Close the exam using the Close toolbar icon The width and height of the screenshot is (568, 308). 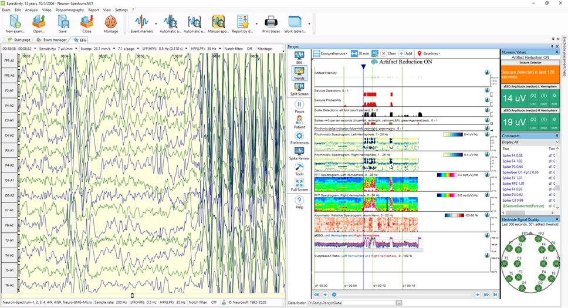[87, 22]
